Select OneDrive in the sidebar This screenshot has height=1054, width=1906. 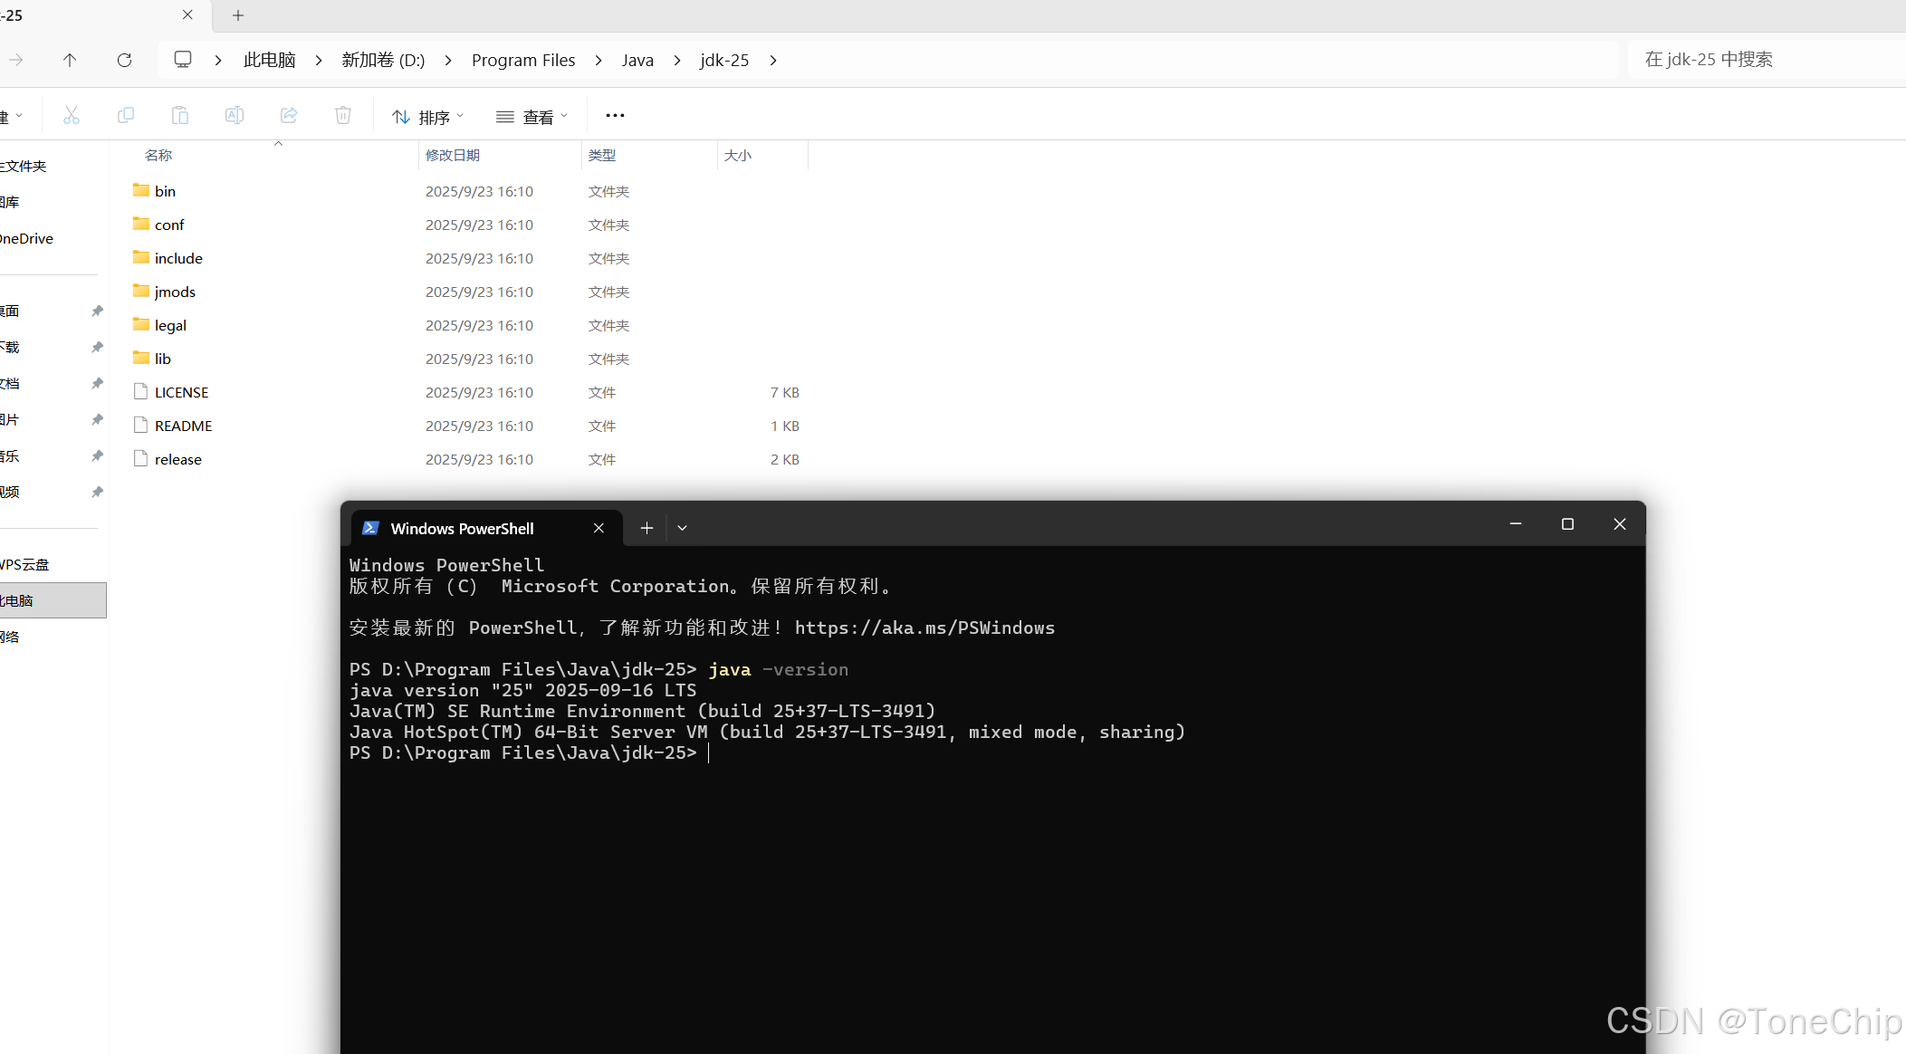(x=27, y=238)
